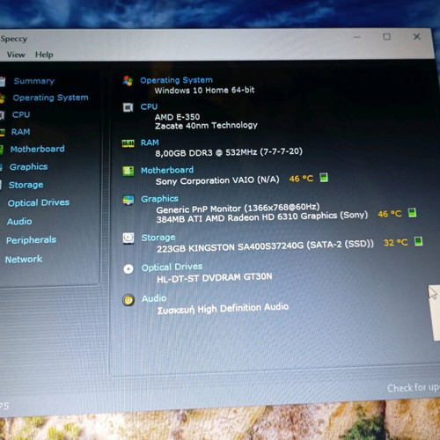Click the 'Generic PnP Monitor' text line
Screen dimensions: 440x440
(238, 209)
